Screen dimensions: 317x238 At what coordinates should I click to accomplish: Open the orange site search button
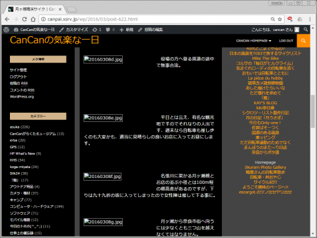(303, 41)
